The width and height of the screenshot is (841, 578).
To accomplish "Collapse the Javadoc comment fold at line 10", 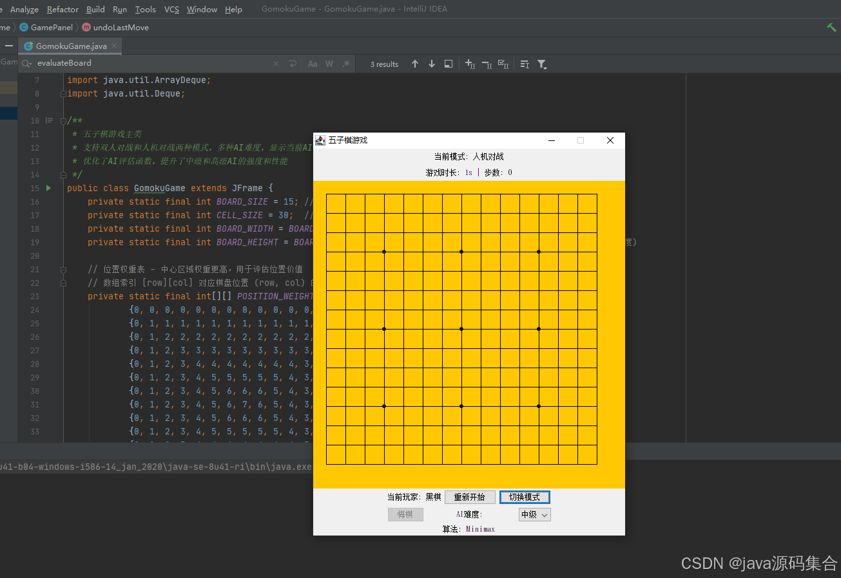I will tap(63, 121).
